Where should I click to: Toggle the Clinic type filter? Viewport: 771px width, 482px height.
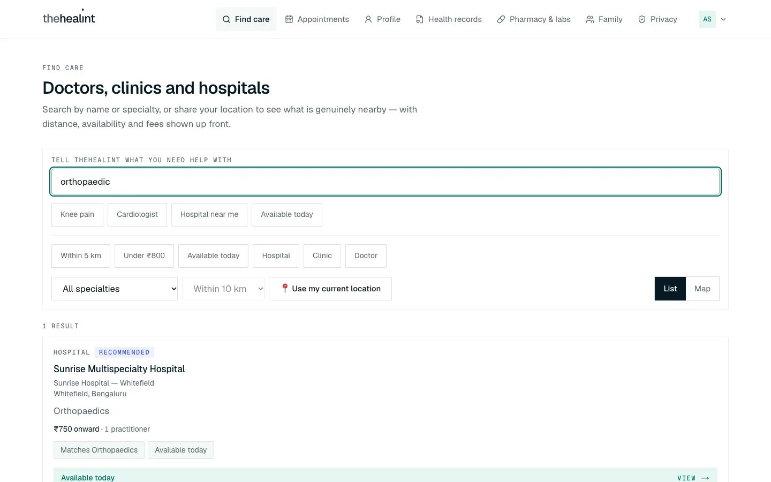pos(322,256)
